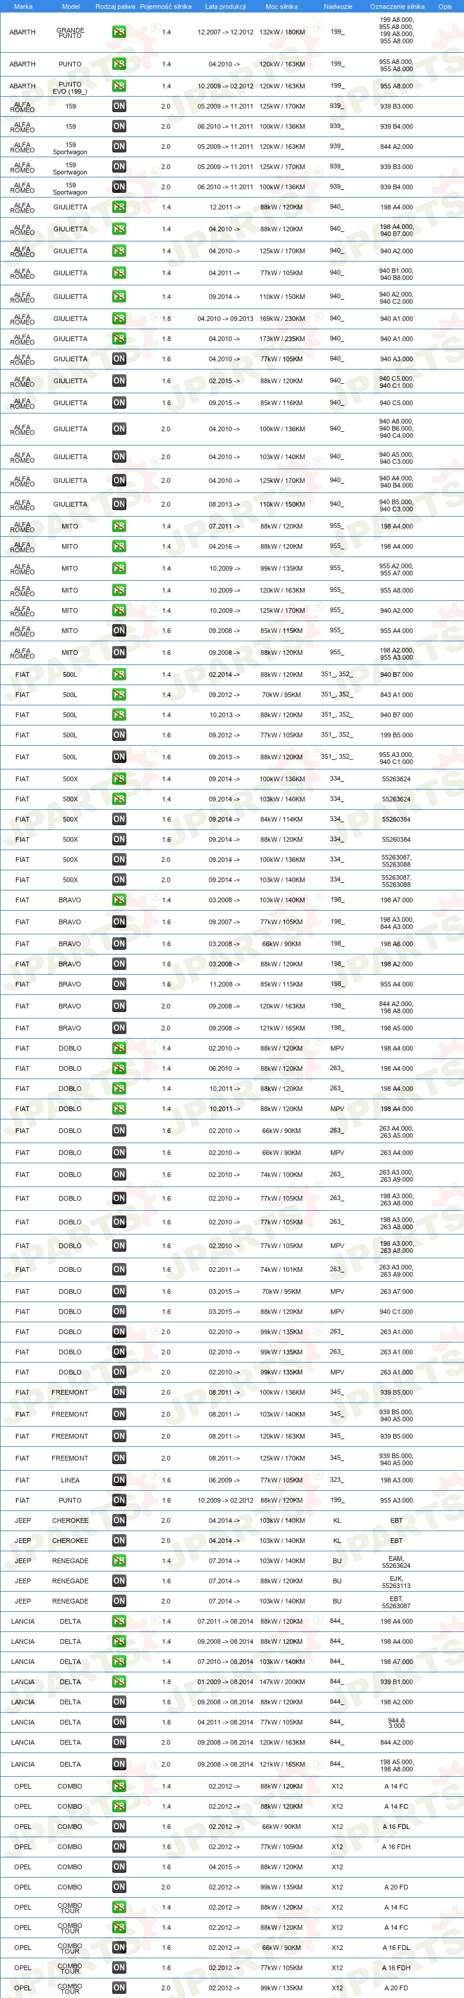Click the GRANDE PUNTO model cell

[x=70, y=33]
